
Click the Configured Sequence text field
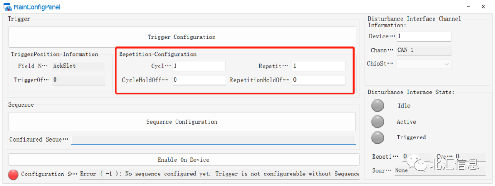click(x=214, y=140)
